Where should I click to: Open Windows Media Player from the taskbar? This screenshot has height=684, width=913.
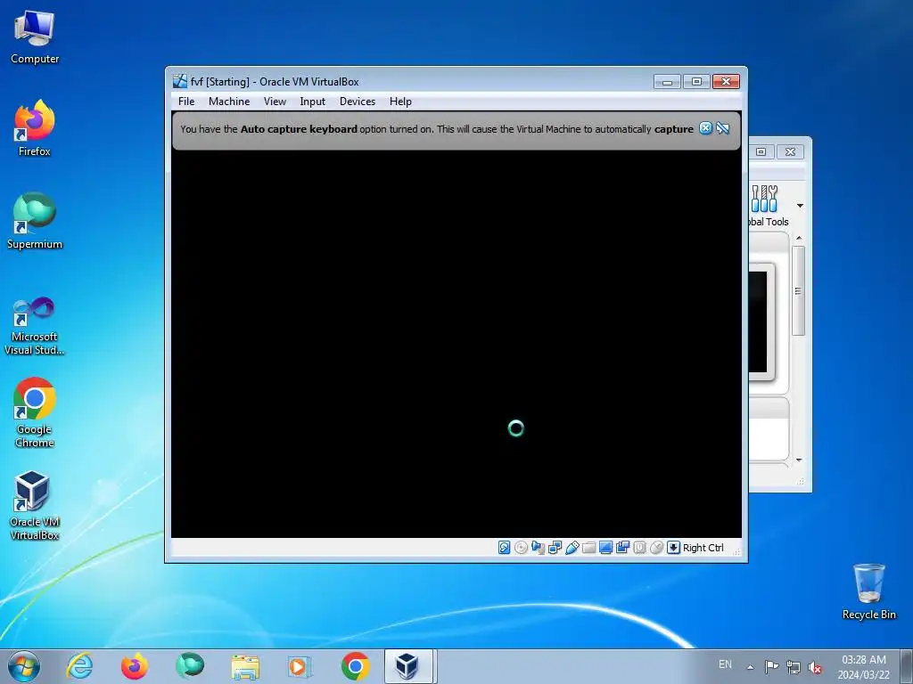click(300, 666)
